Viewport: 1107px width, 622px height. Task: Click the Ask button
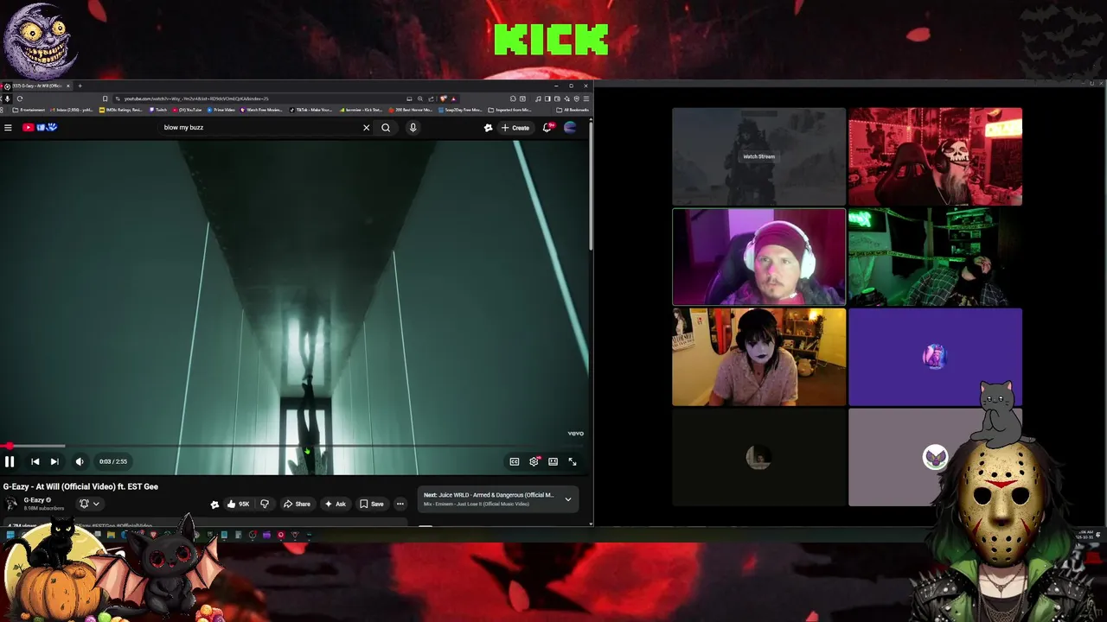(x=335, y=504)
